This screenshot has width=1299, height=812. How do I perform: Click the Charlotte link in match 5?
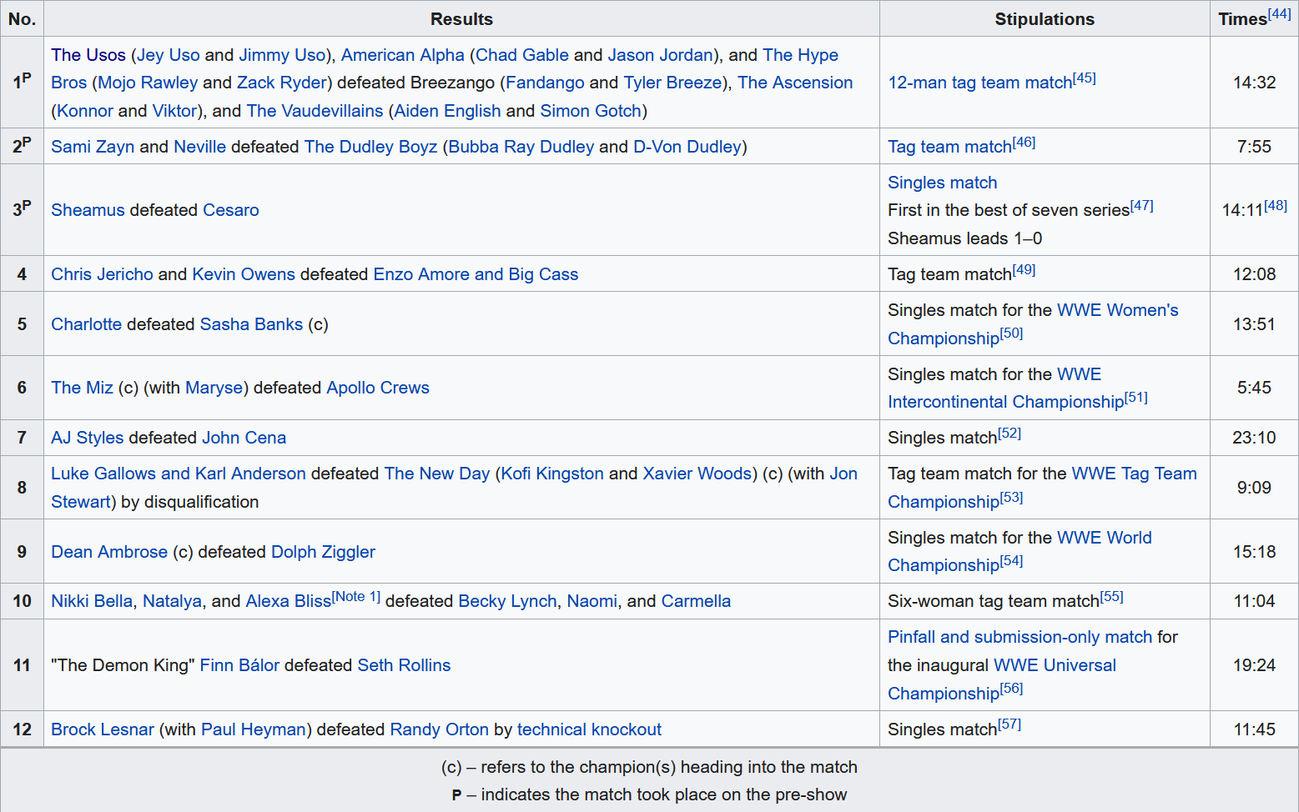coord(86,324)
